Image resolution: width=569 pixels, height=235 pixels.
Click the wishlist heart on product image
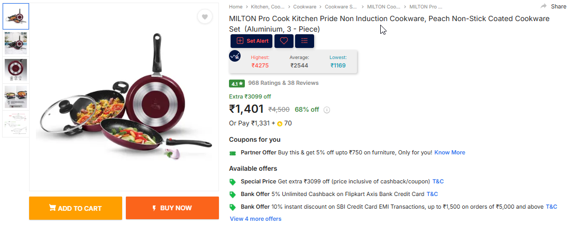tap(204, 17)
